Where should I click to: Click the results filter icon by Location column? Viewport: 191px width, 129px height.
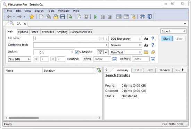[x=99, y=70]
